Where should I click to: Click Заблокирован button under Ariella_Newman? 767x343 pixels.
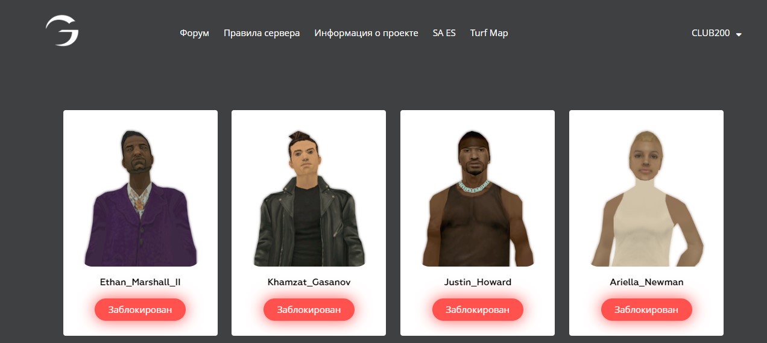tap(646, 310)
